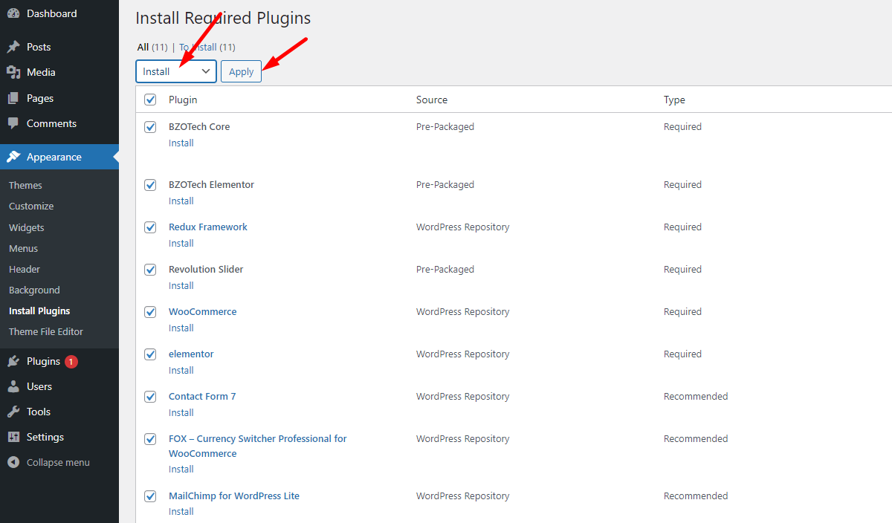Open the Header submenu item
Image resolution: width=892 pixels, height=523 pixels.
pos(25,269)
